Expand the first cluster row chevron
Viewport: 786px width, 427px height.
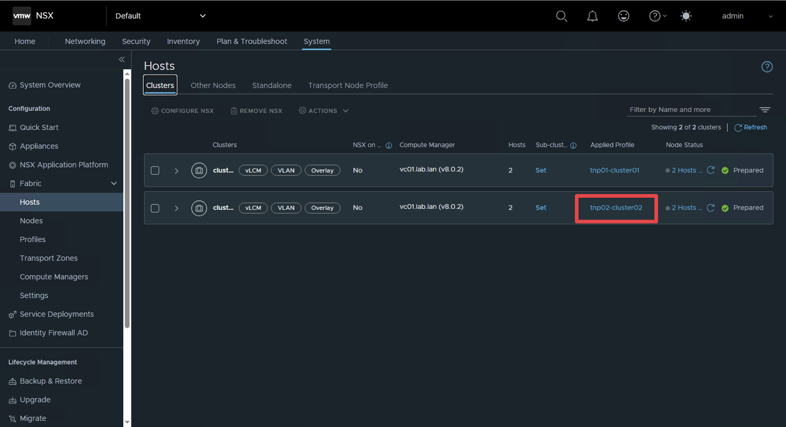tap(177, 170)
